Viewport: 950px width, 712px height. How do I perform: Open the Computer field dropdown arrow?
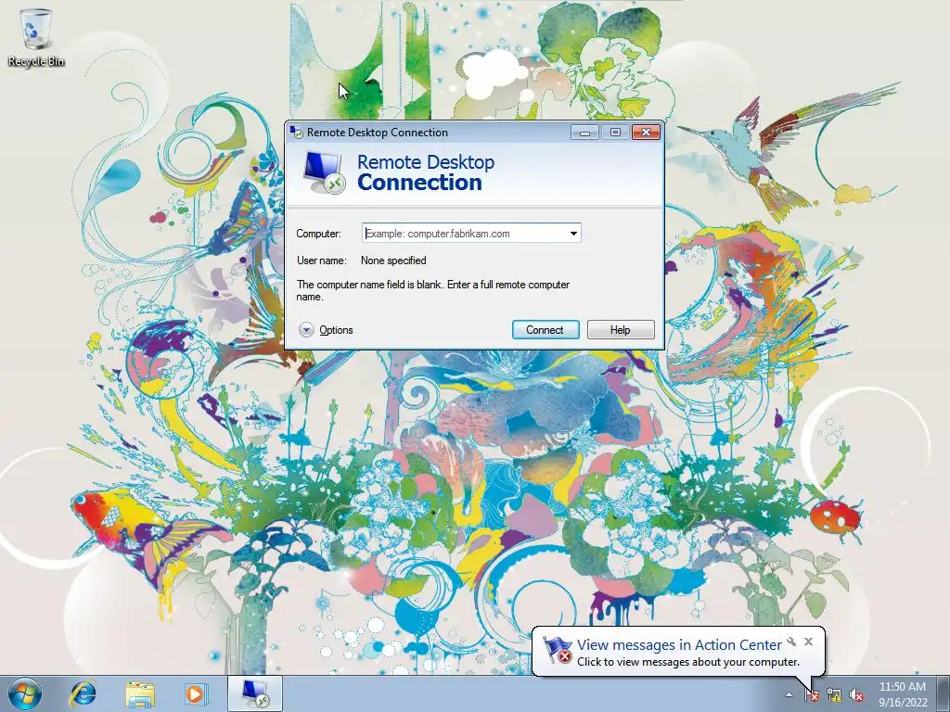click(x=573, y=234)
